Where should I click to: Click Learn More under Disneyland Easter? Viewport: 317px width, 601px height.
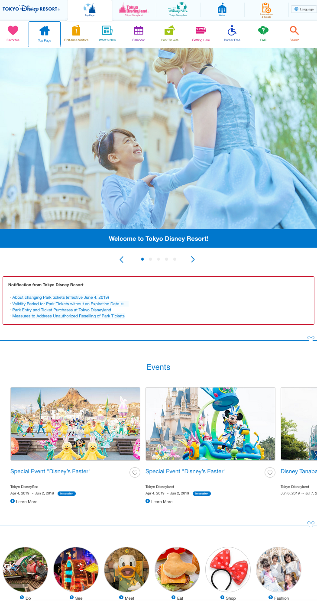coord(159,501)
